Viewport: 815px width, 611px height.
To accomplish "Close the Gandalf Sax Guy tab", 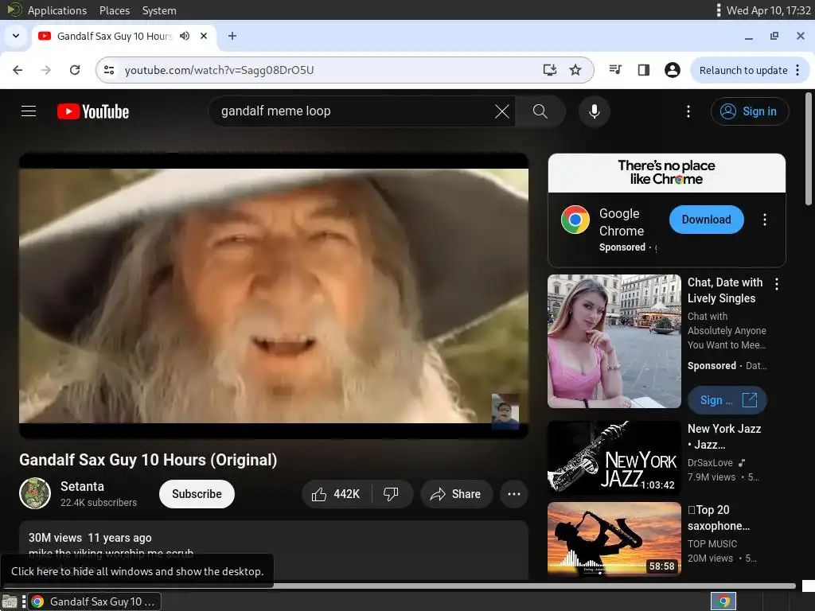I will click(204, 36).
